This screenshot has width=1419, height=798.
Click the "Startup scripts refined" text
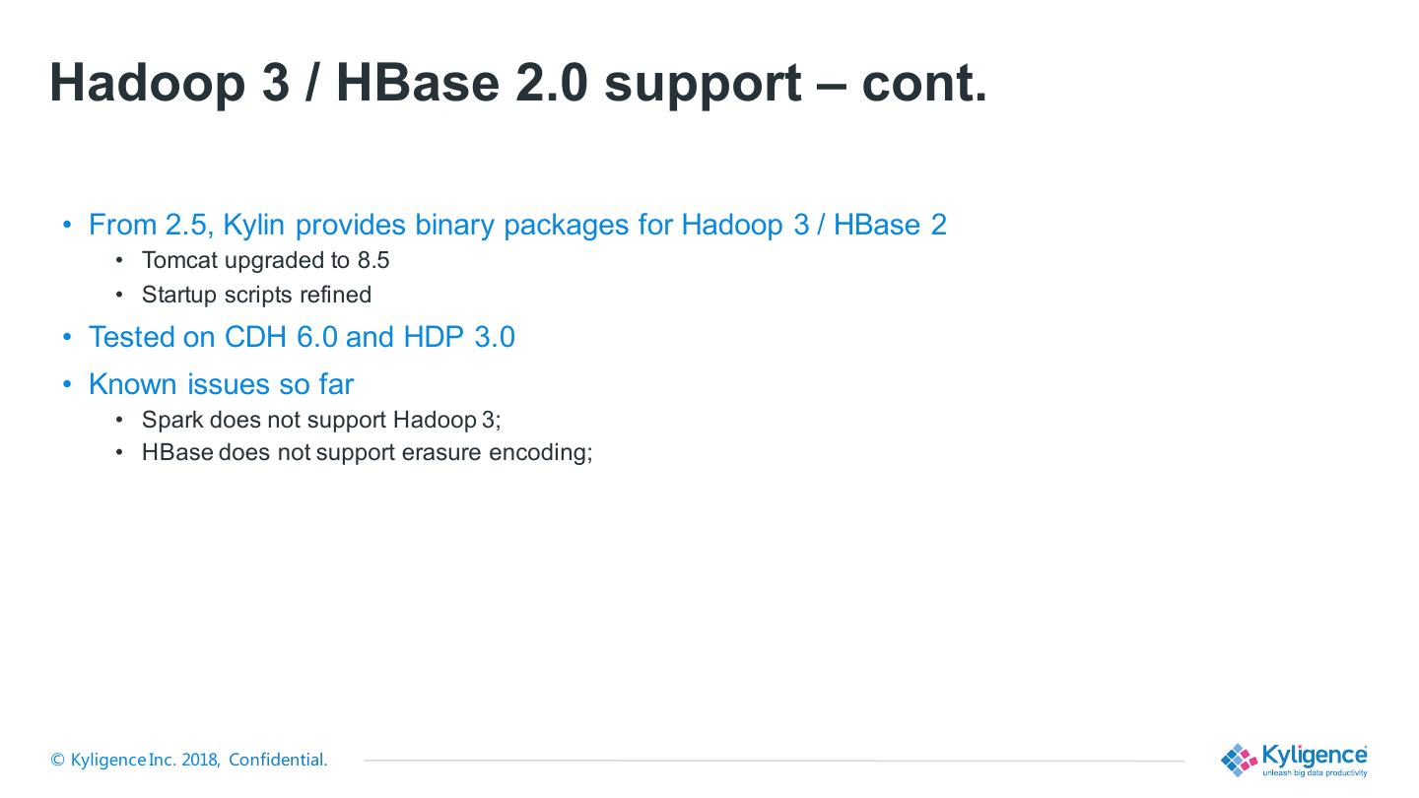coord(256,295)
